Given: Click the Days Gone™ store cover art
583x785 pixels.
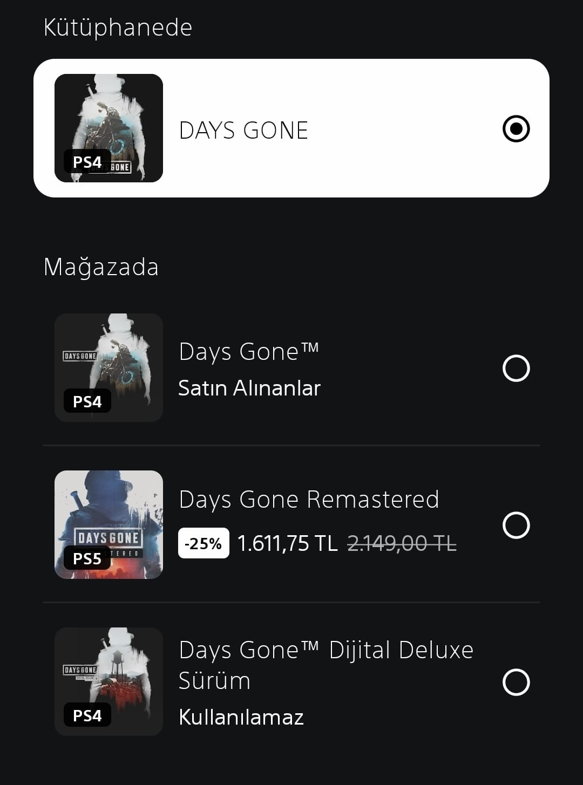Looking at the screenshot, I should click(109, 367).
